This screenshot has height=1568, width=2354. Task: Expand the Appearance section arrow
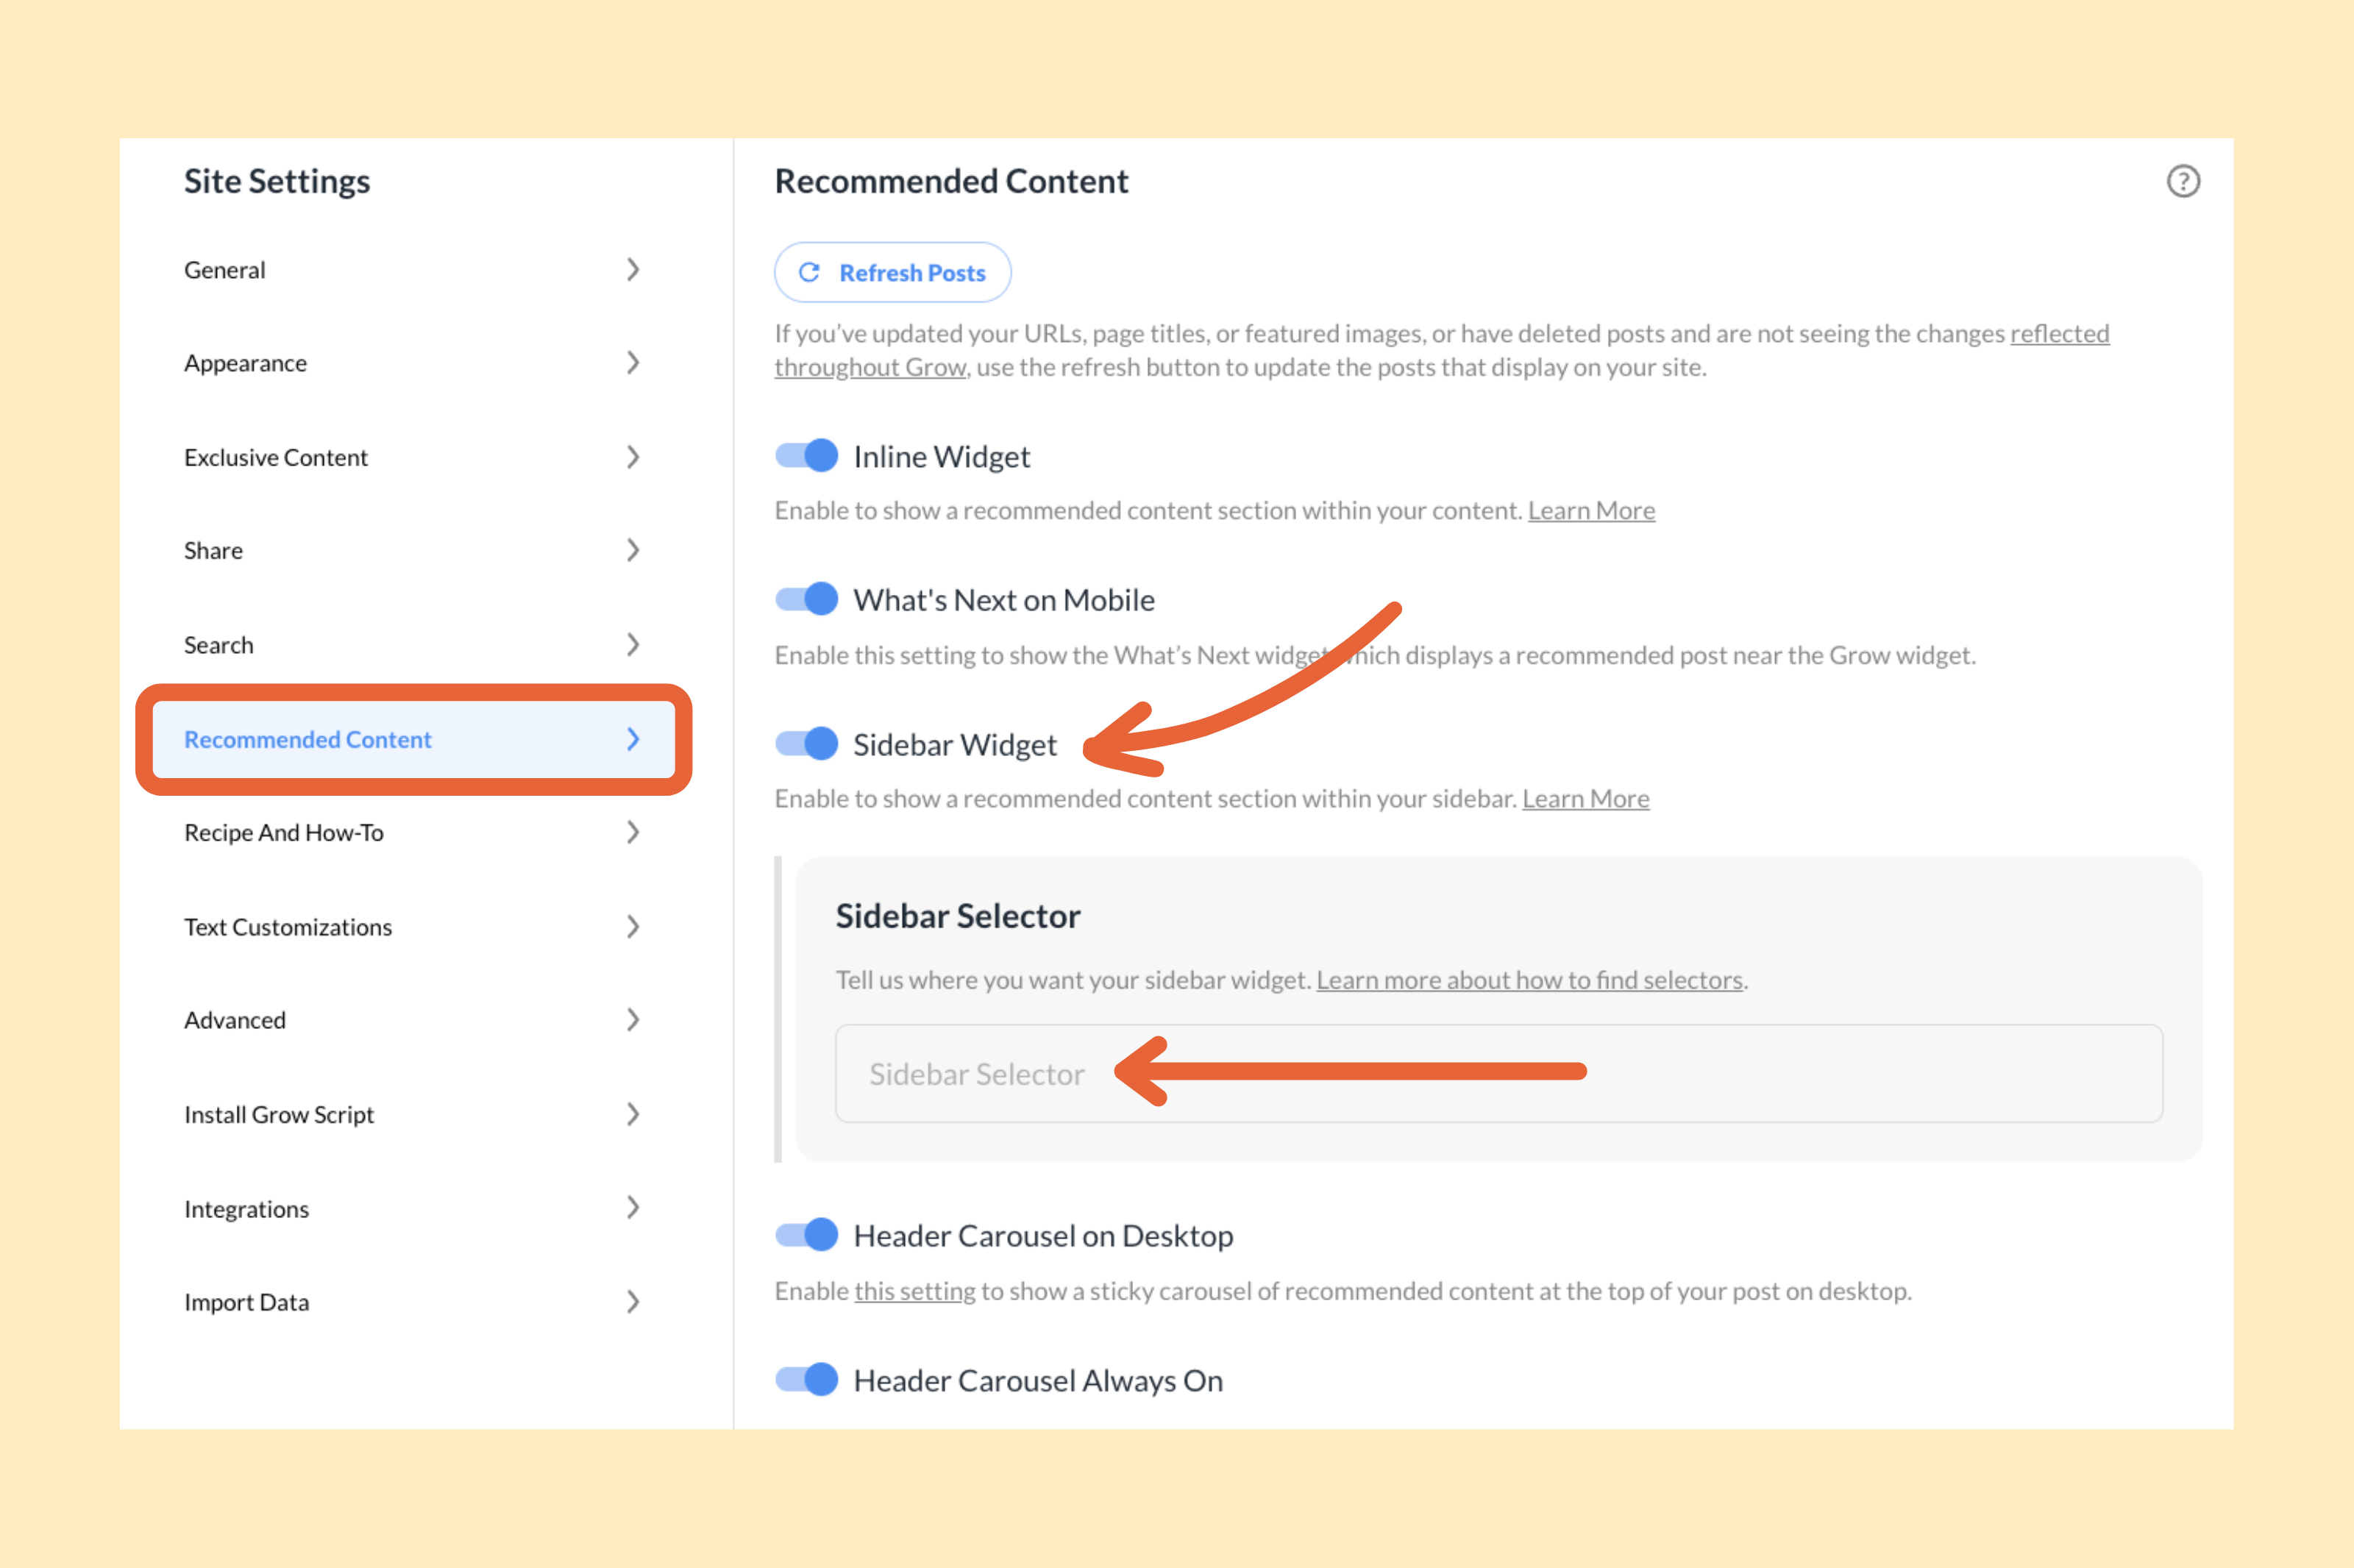[633, 363]
